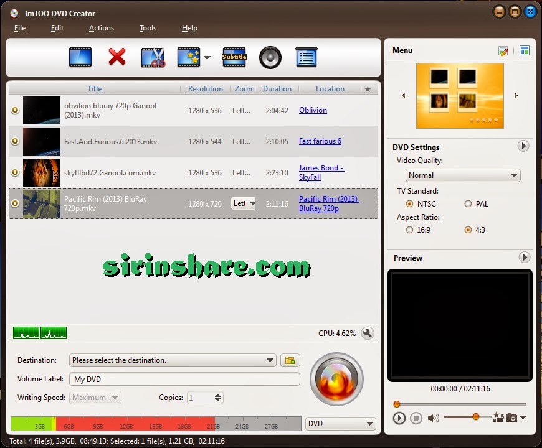Choose the 4:3 aspect ratio
Image resolution: width=542 pixels, height=448 pixels.
pos(468,230)
